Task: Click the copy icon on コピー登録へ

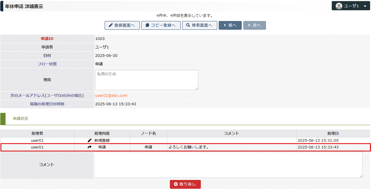Action: point(147,25)
